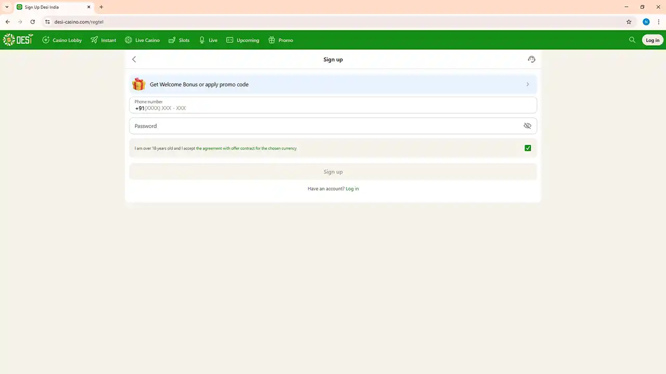Click the Log in link below the form
666x374 pixels.
tap(352, 189)
